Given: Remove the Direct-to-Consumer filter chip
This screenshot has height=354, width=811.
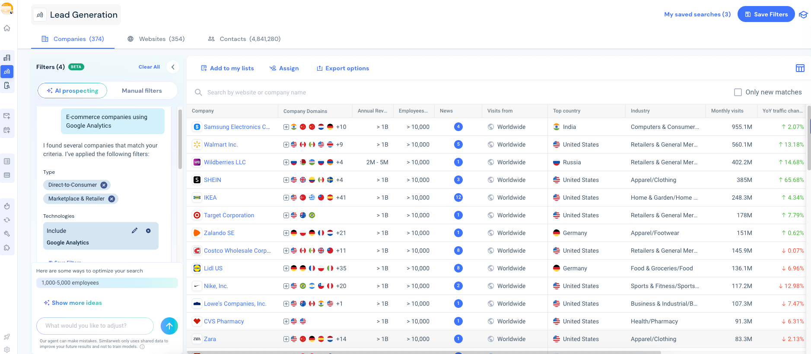Looking at the screenshot, I should 104,185.
